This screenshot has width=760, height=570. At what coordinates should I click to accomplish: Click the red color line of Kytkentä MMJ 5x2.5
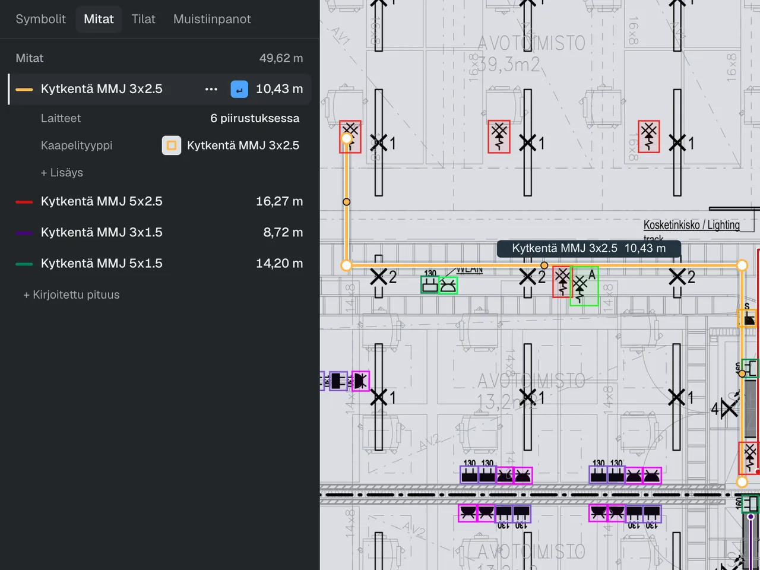tap(24, 202)
